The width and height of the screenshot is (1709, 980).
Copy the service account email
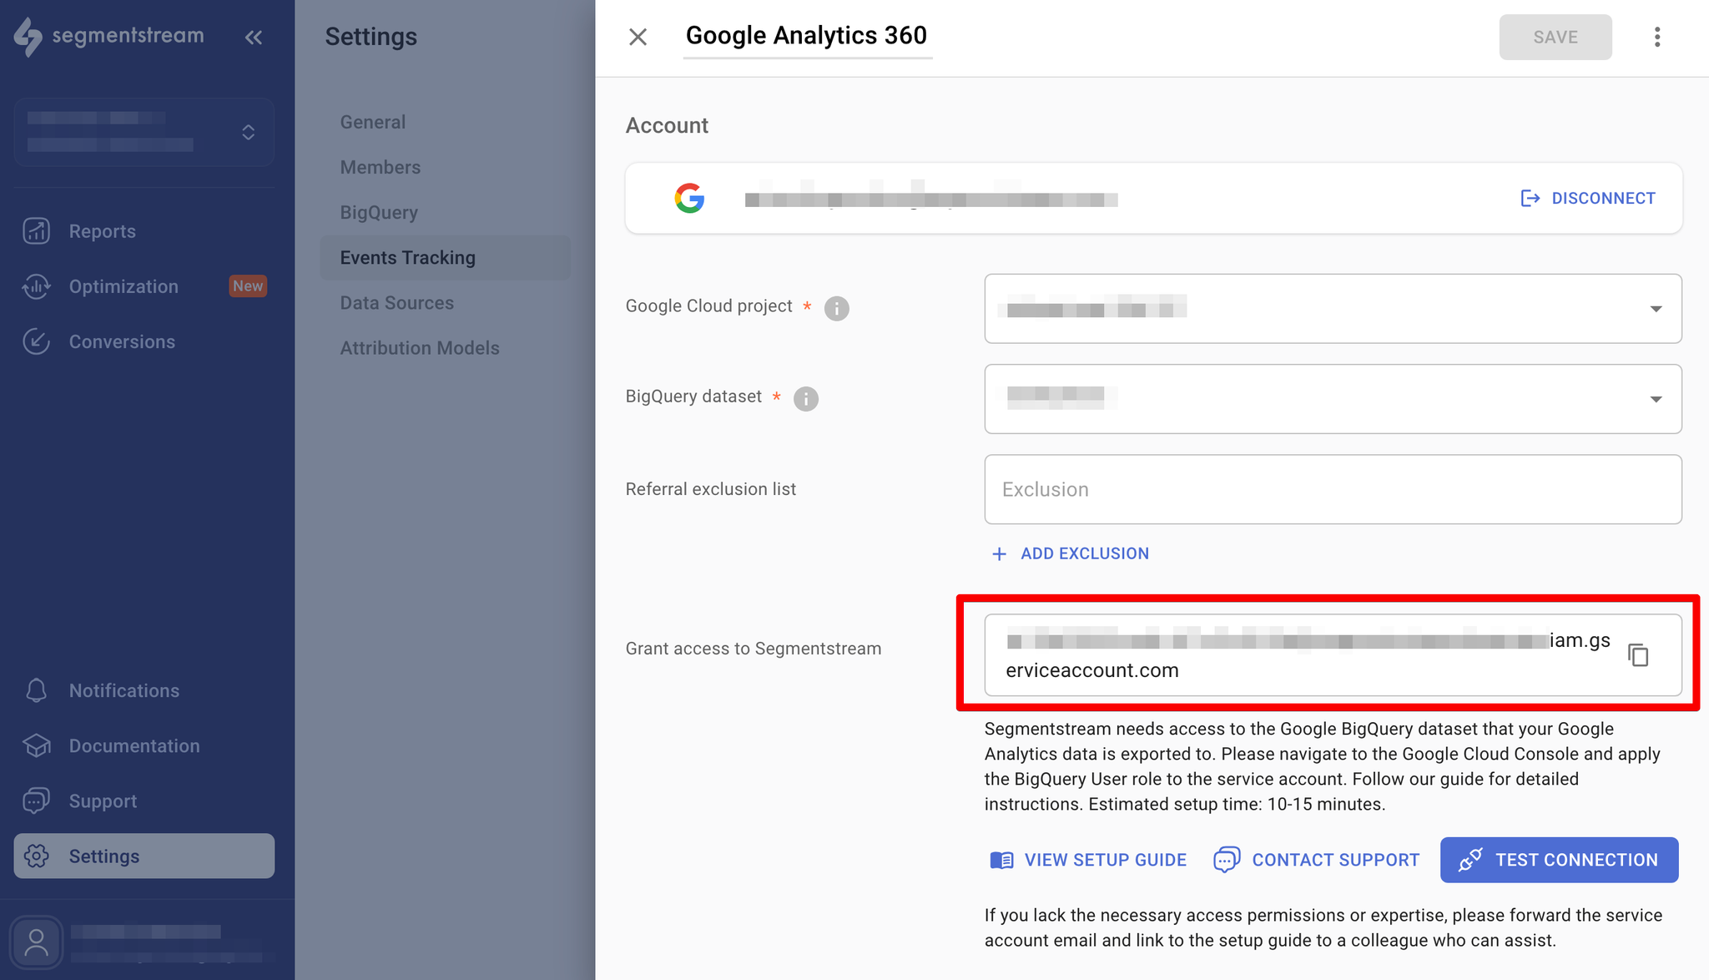1639,655
